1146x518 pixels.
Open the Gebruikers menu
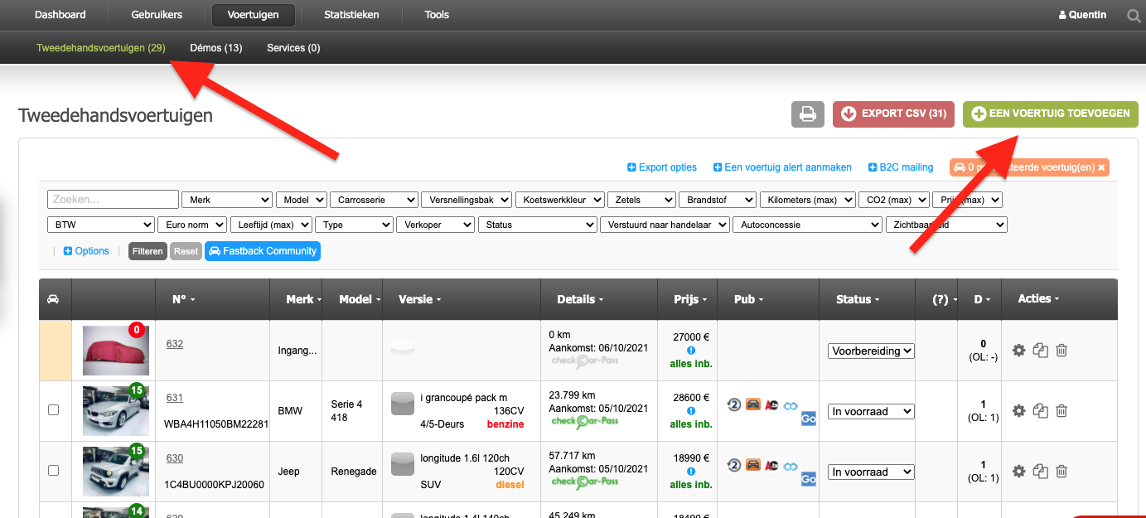[x=157, y=15]
